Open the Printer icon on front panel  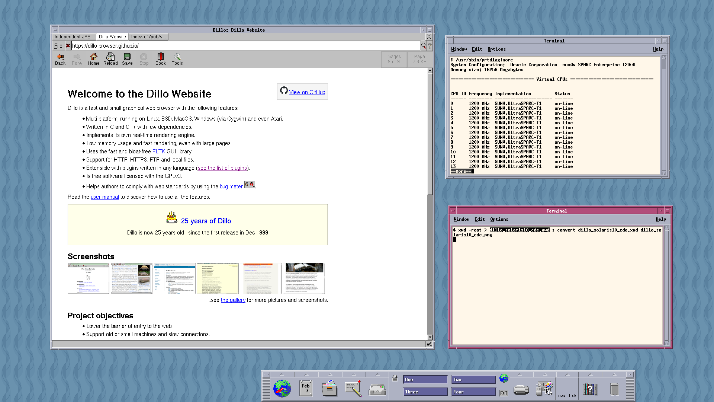point(521,390)
